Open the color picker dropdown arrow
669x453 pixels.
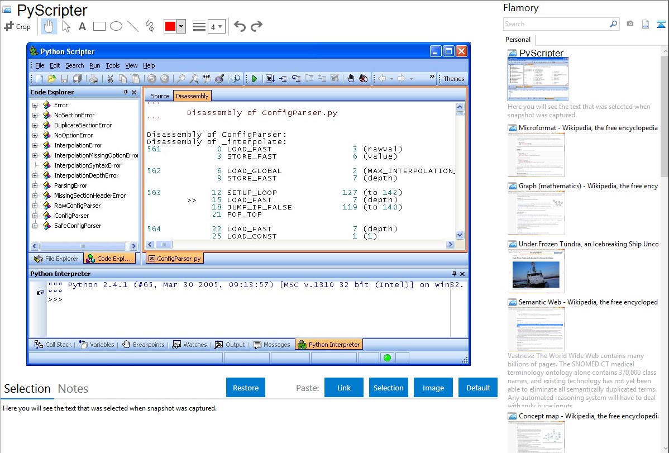(181, 26)
